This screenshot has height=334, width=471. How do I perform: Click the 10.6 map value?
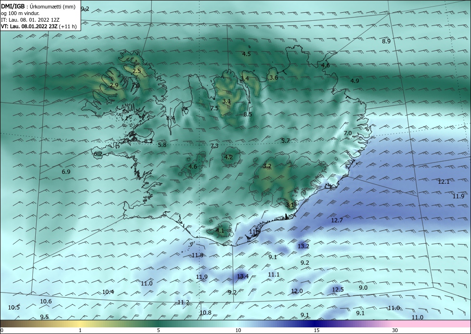pyautogui.click(x=46, y=301)
